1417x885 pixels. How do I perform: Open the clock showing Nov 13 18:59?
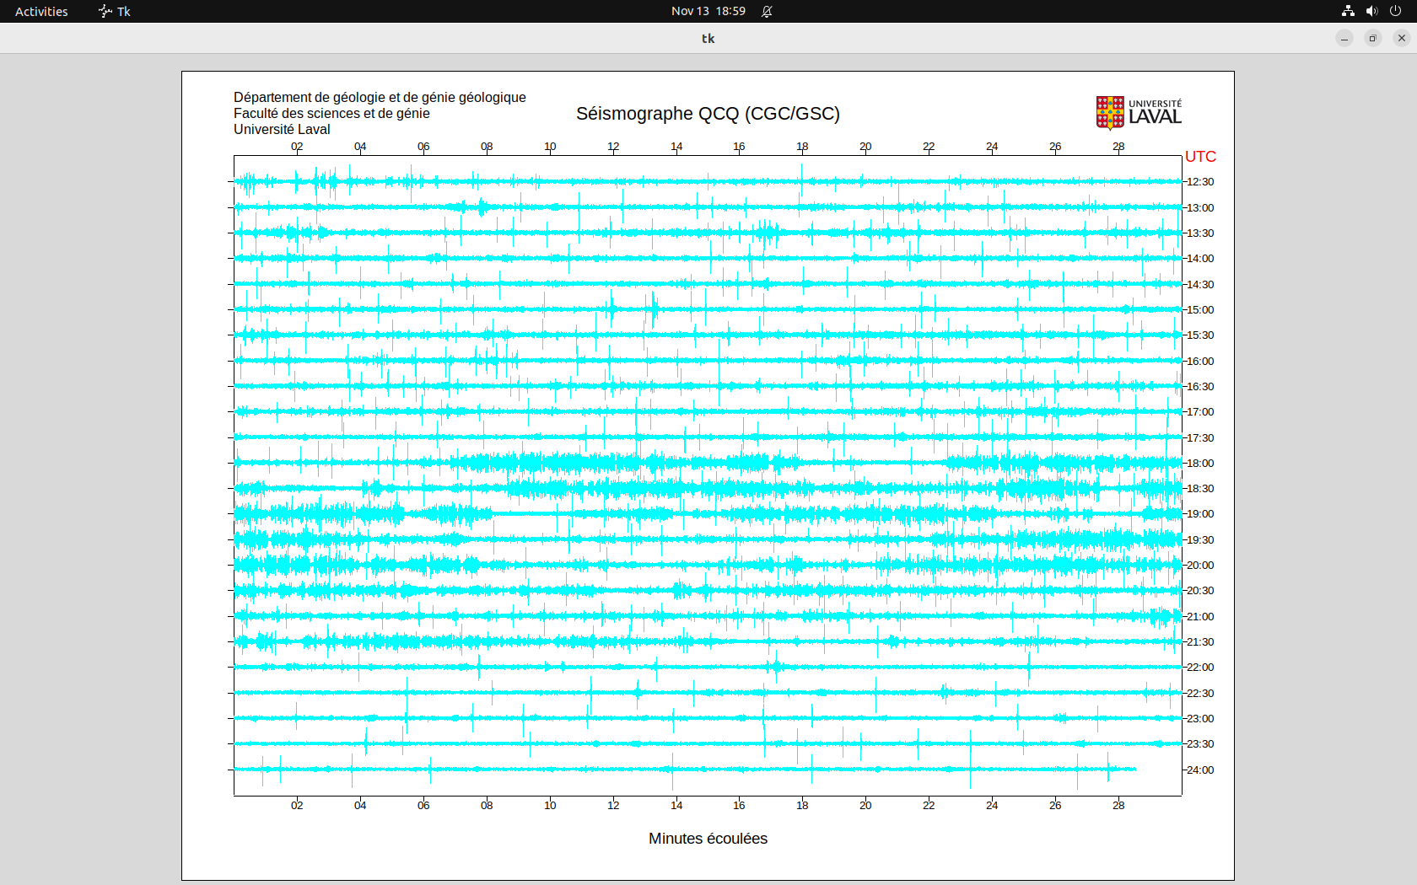click(x=708, y=11)
